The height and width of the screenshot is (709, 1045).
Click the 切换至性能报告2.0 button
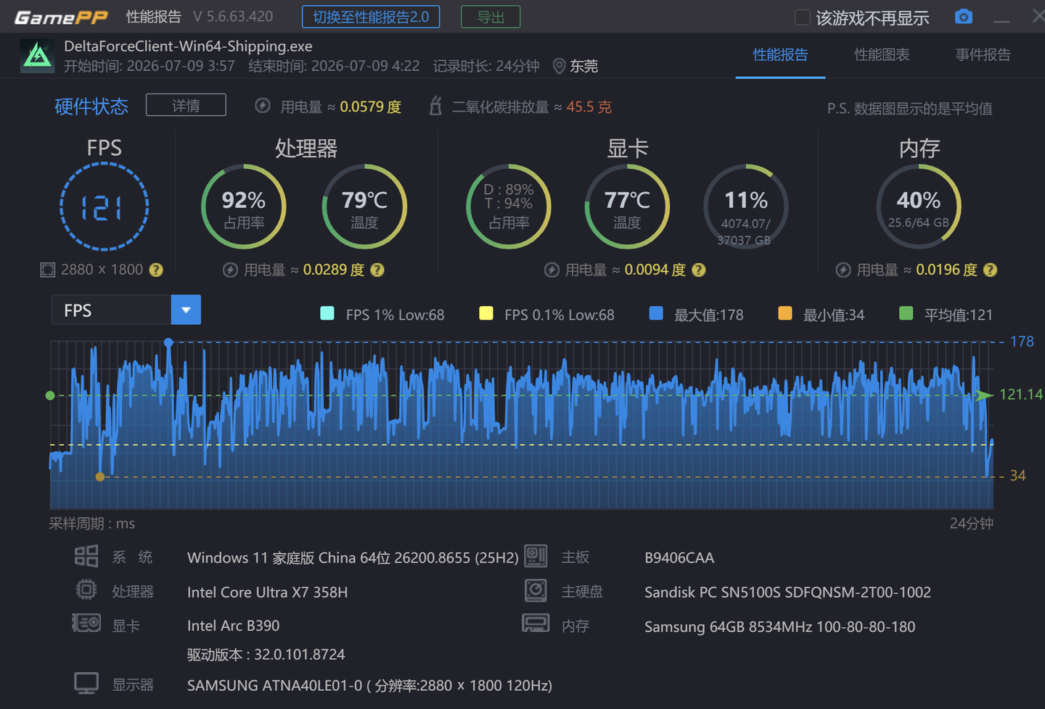click(371, 17)
